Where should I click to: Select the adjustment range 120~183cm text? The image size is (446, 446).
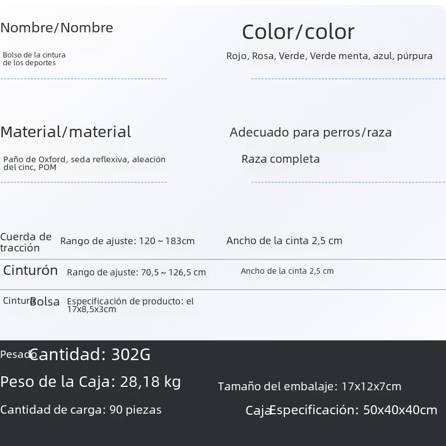128,241
